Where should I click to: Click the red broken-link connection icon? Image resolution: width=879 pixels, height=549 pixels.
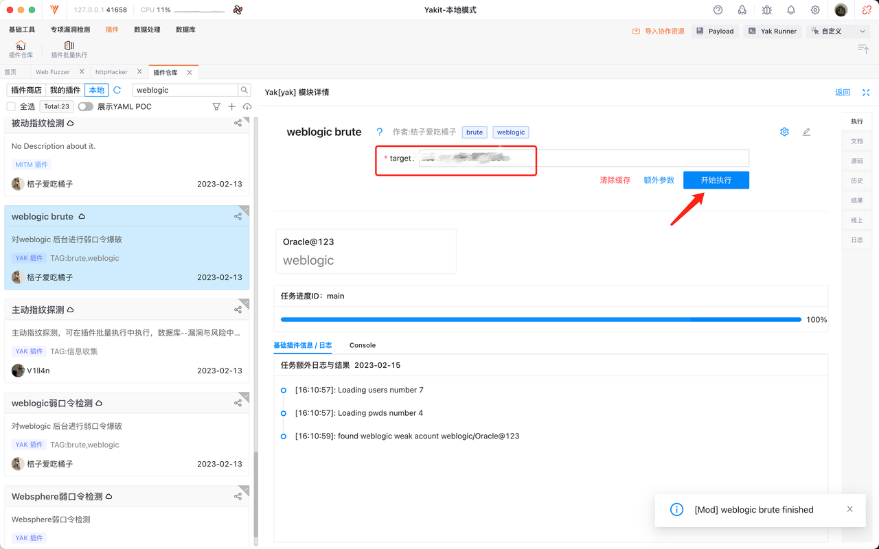(866, 10)
